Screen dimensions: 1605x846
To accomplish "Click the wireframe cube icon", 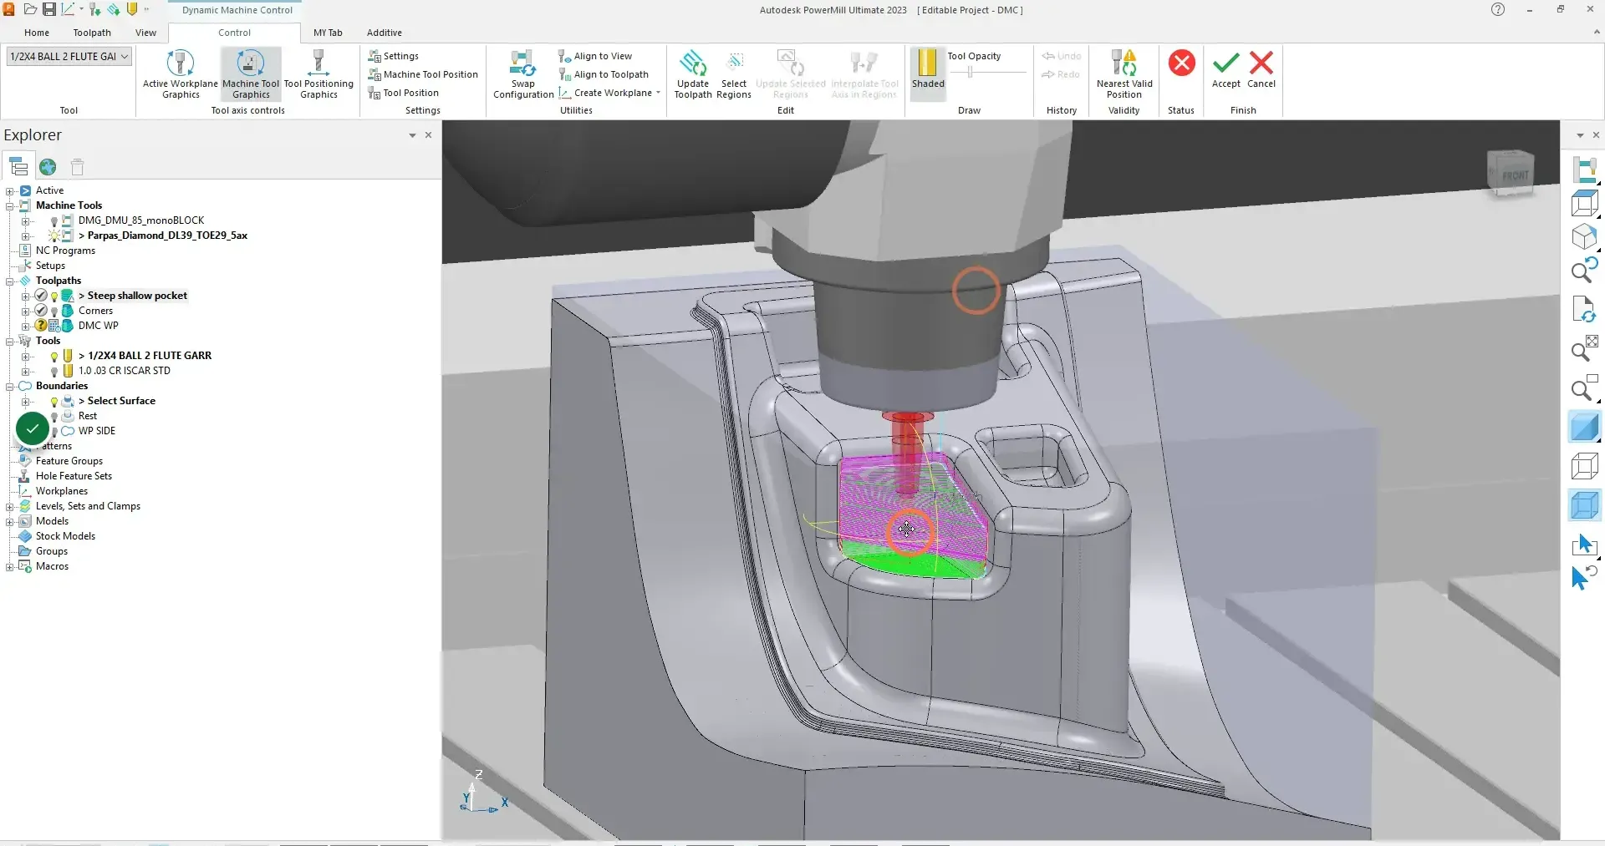I will (1584, 465).
